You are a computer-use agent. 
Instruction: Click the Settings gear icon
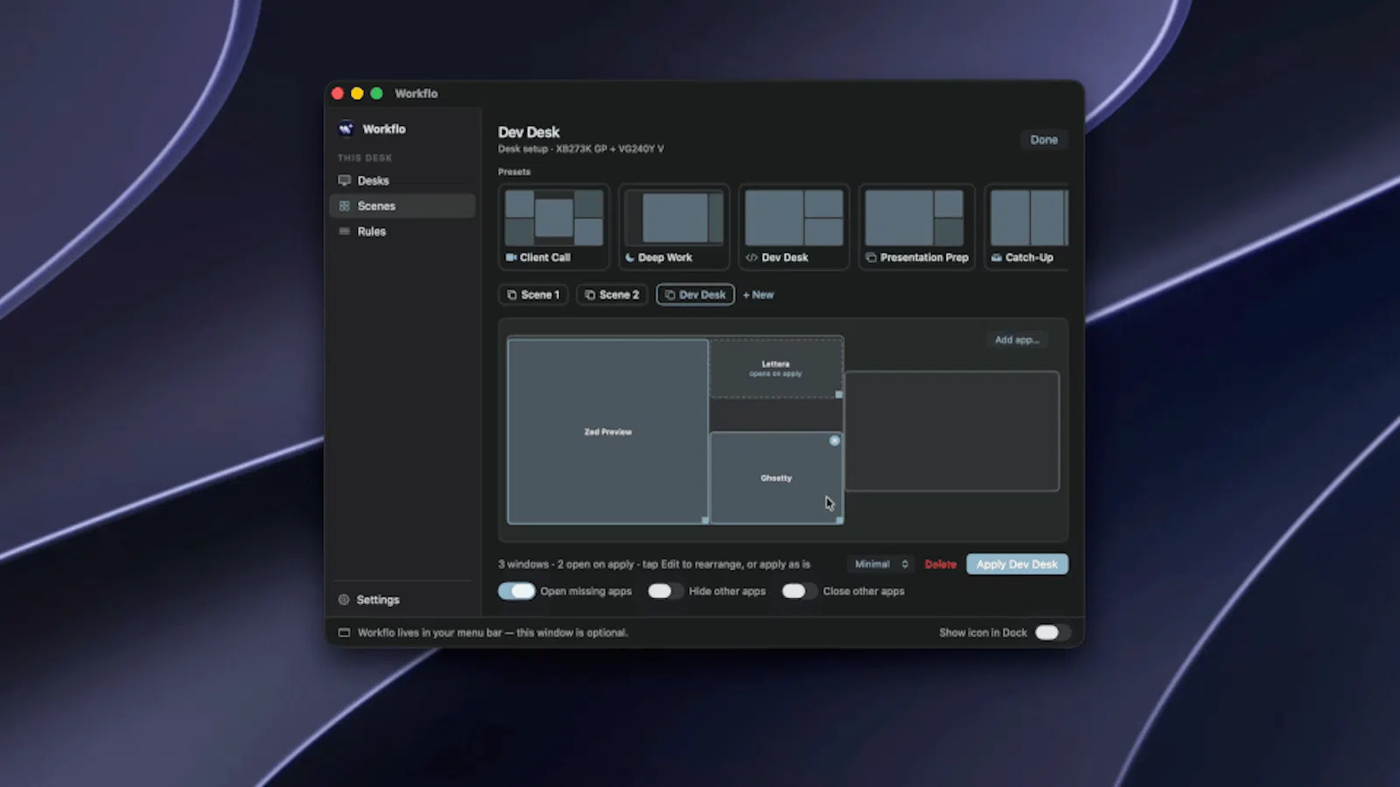coord(344,600)
